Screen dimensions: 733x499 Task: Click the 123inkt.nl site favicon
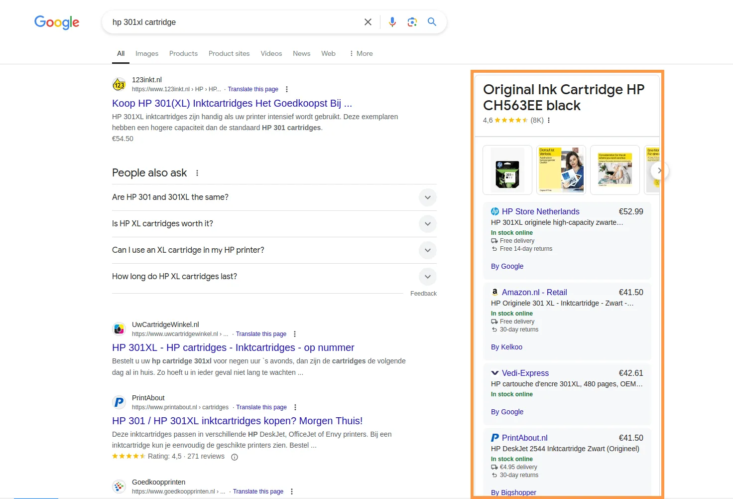[119, 84]
